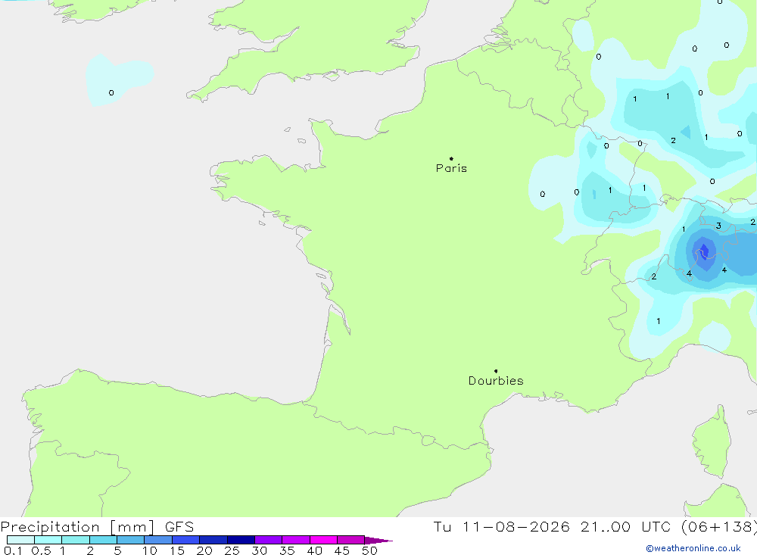Select the black dot marker above Paris
The width and height of the screenshot is (757, 555).
pos(451,158)
